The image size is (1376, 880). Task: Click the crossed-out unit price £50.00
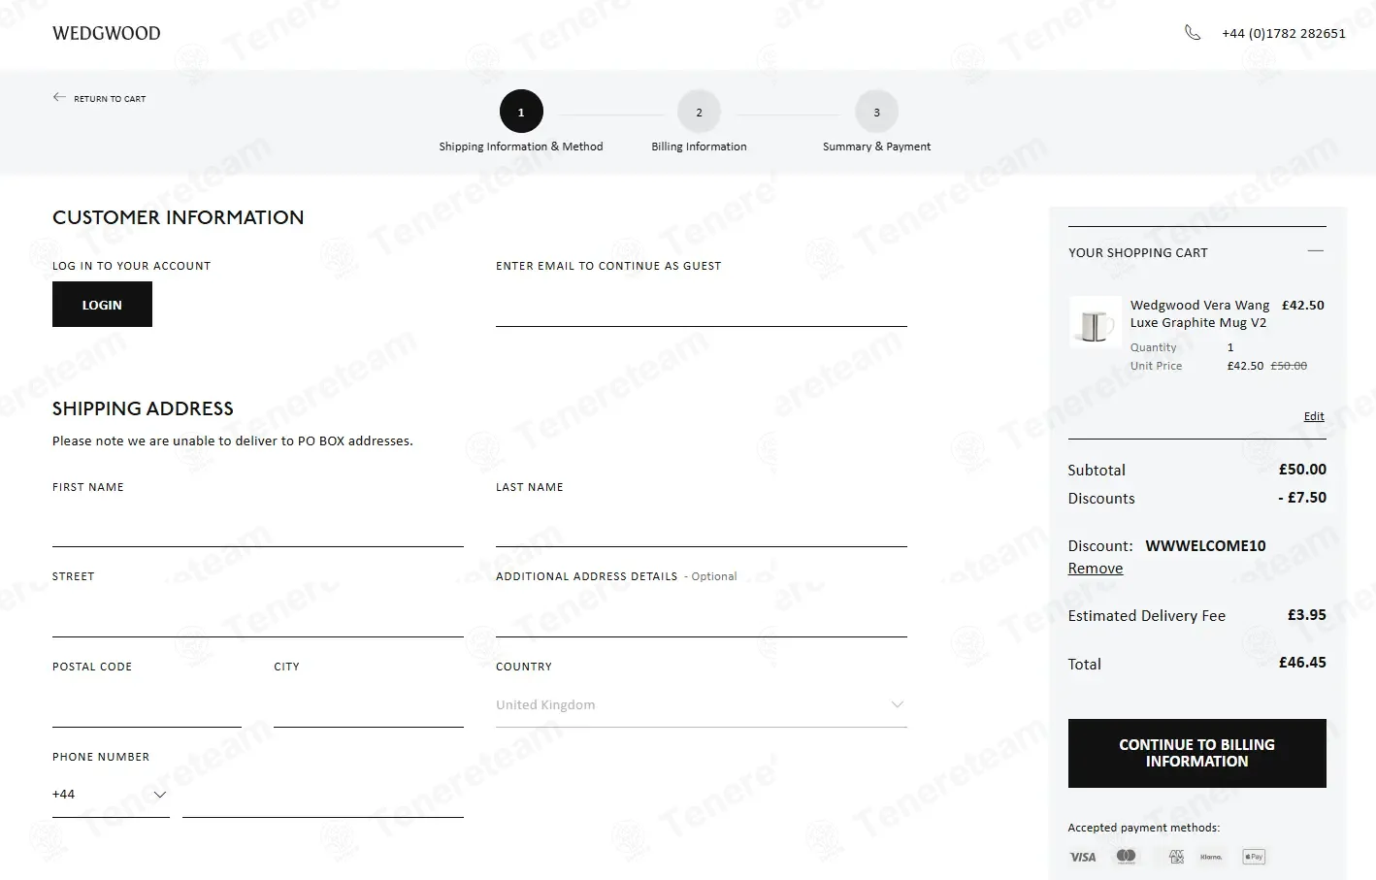(1289, 366)
